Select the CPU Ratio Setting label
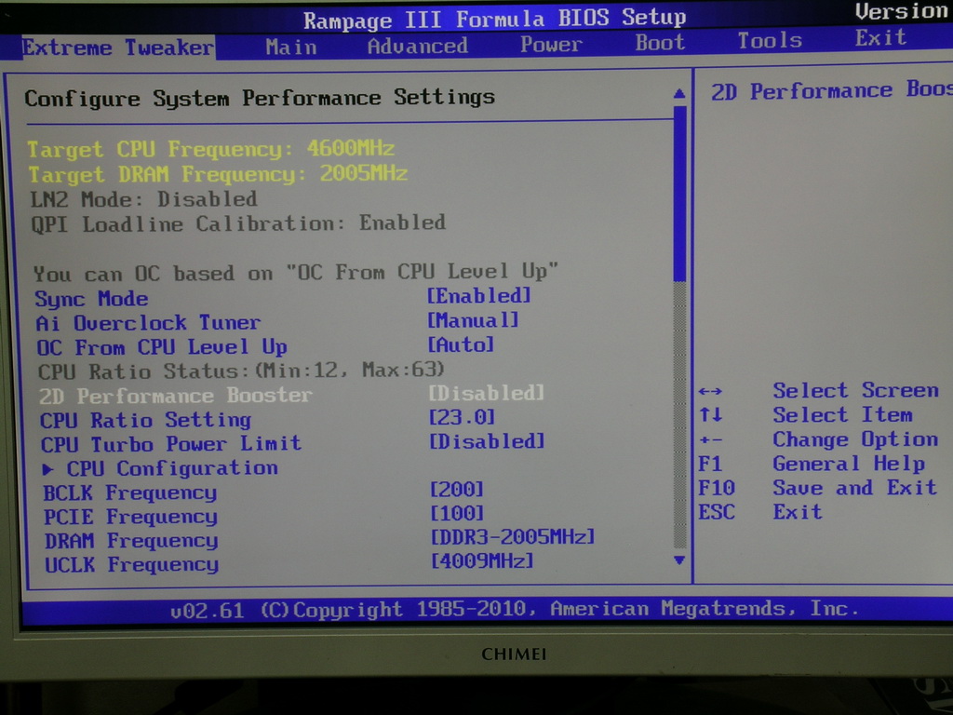This screenshot has height=715, width=953. click(x=145, y=420)
